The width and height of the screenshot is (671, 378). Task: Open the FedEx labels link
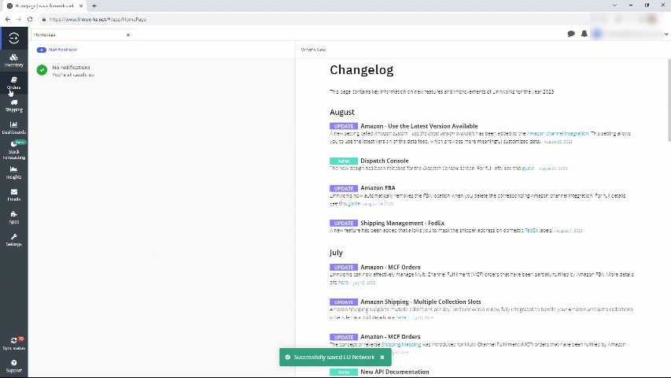coord(532,231)
